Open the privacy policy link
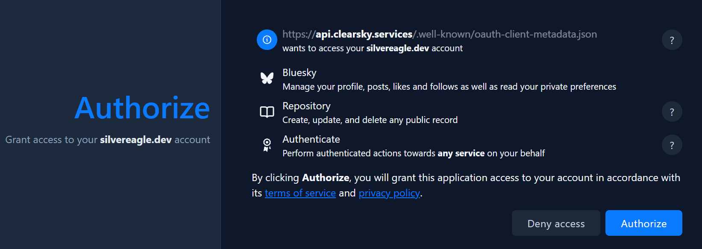 click(x=389, y=193)
